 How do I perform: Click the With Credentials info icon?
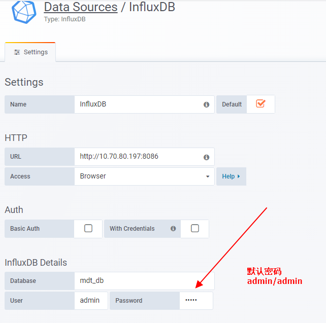click(173, 229)
